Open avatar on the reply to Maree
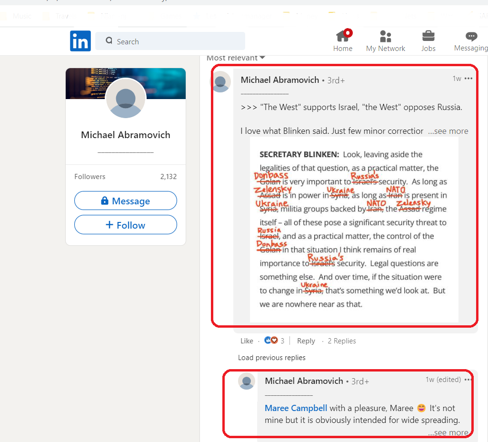The image size is (488, 442). tap(247, 381)
